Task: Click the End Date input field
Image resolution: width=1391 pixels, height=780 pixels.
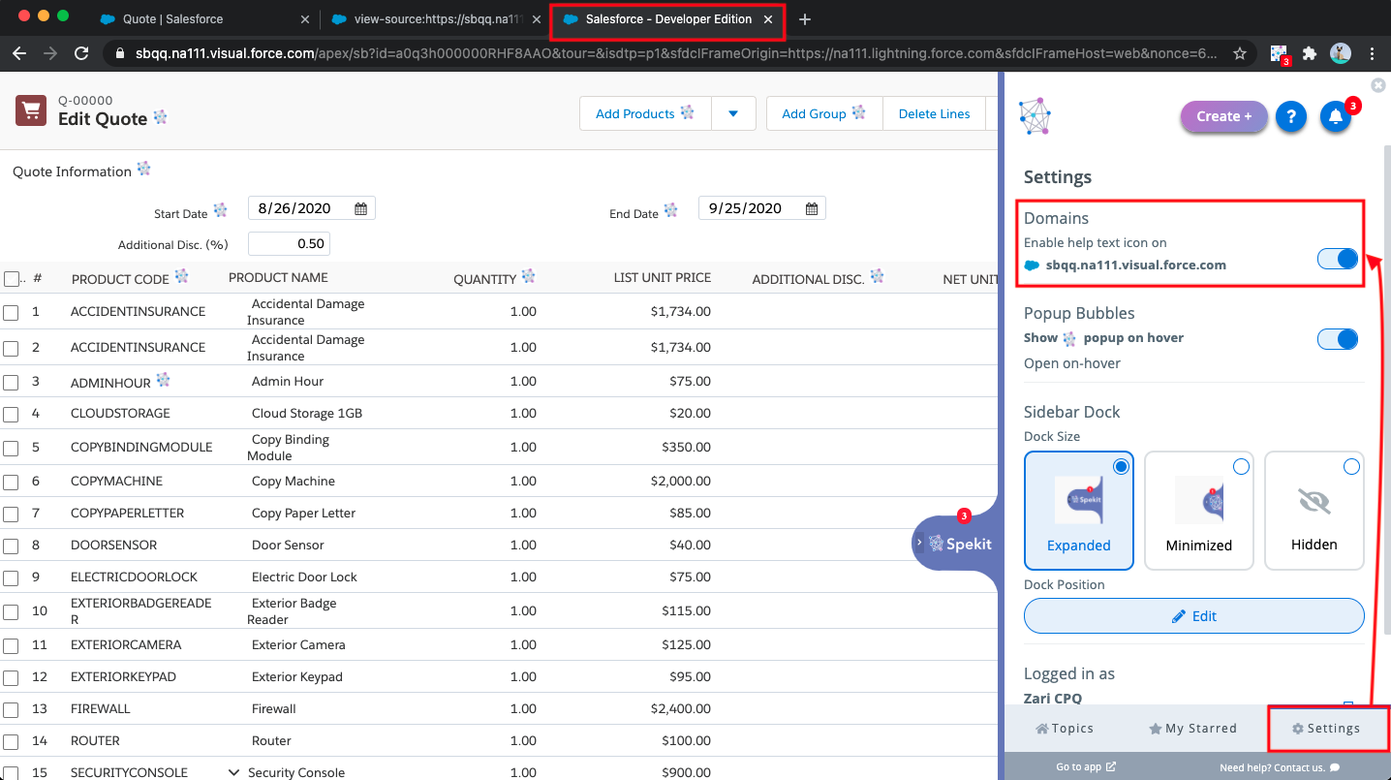Action: 762,208
